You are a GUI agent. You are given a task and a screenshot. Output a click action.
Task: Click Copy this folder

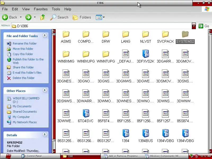(x=23, y=54)
